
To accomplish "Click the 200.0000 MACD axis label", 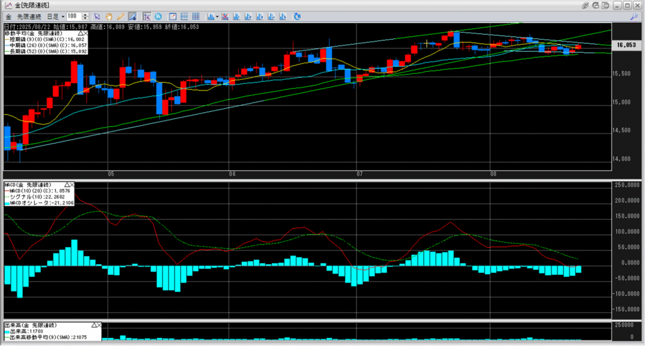I will pyautogui.click(x=627, y=201).
